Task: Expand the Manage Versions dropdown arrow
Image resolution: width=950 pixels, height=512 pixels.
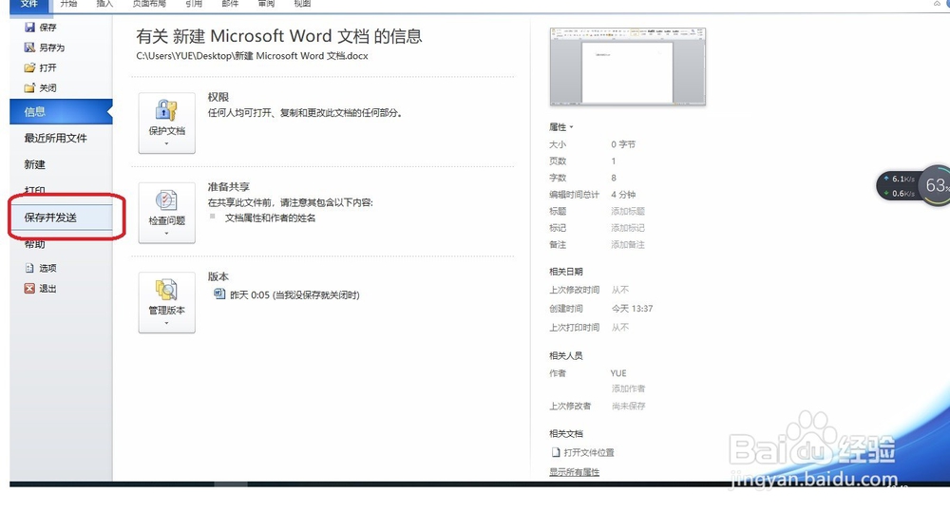Action: click(166, 323)
